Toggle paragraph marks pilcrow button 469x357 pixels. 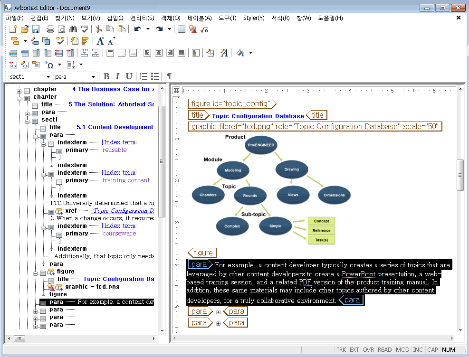pos(169,76)
